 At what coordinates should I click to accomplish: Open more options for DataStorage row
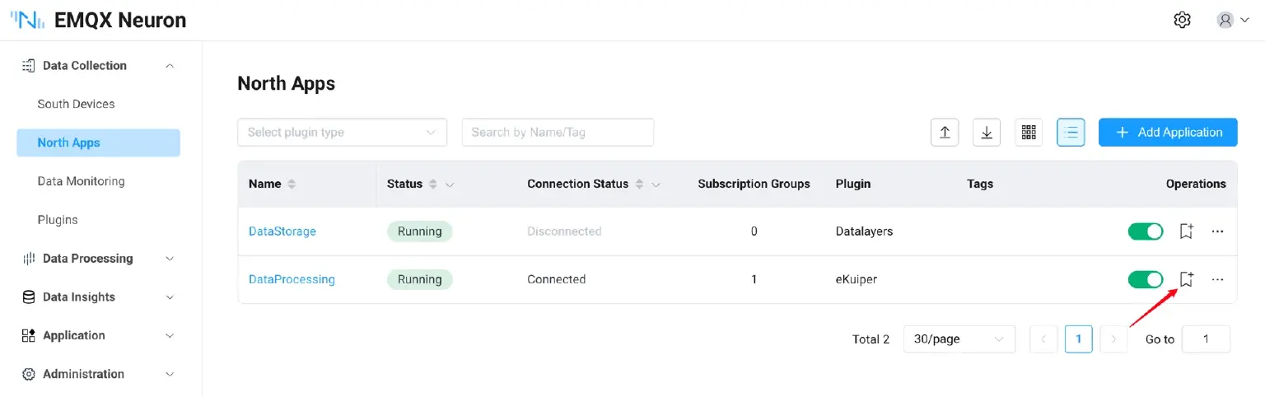pos(1217,231)
